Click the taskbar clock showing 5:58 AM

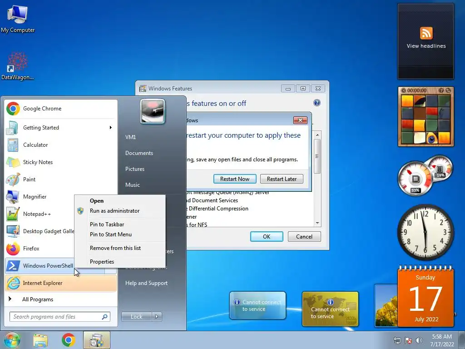tap(442, 340)
